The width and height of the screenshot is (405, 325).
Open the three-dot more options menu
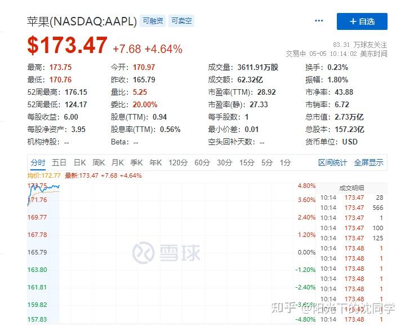319,21
